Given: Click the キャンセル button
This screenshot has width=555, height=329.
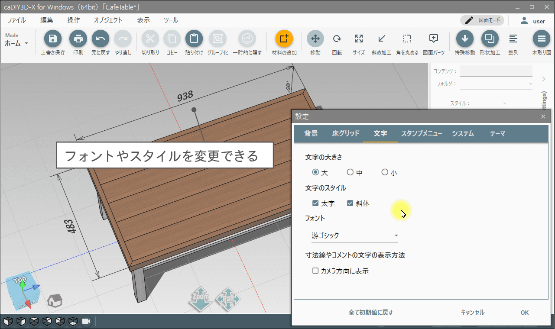Looking at the screenshot, I should click(x=472, y=312).
